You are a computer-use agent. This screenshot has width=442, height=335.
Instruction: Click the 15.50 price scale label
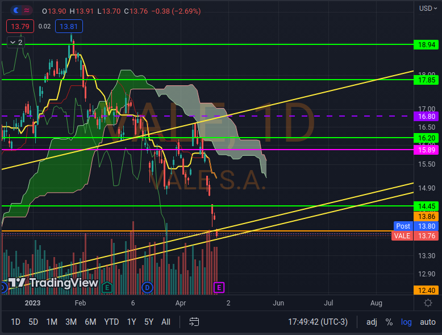(x=427, y=164)
